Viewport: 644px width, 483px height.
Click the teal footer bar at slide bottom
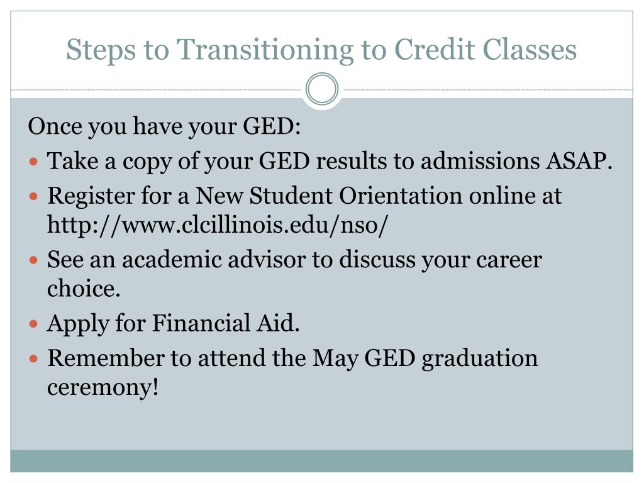click(x=321, y=461)
